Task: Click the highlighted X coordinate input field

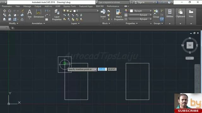Action: point(102,69)
